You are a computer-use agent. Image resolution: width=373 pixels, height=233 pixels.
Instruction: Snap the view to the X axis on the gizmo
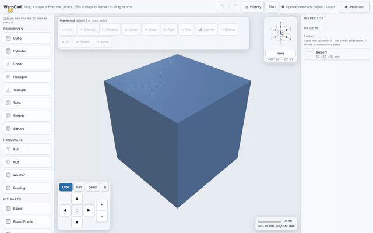click(x=287, y=37)
